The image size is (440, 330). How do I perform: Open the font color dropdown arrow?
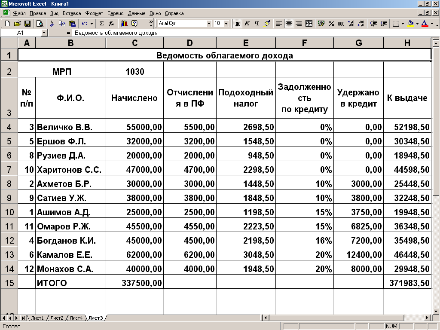pos(432,24)
